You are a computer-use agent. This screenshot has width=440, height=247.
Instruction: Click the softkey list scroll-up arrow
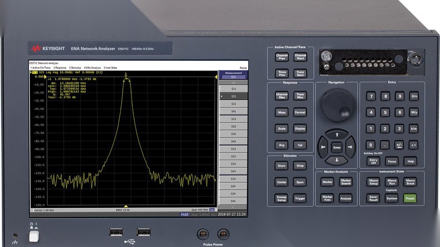pos(234,83)
